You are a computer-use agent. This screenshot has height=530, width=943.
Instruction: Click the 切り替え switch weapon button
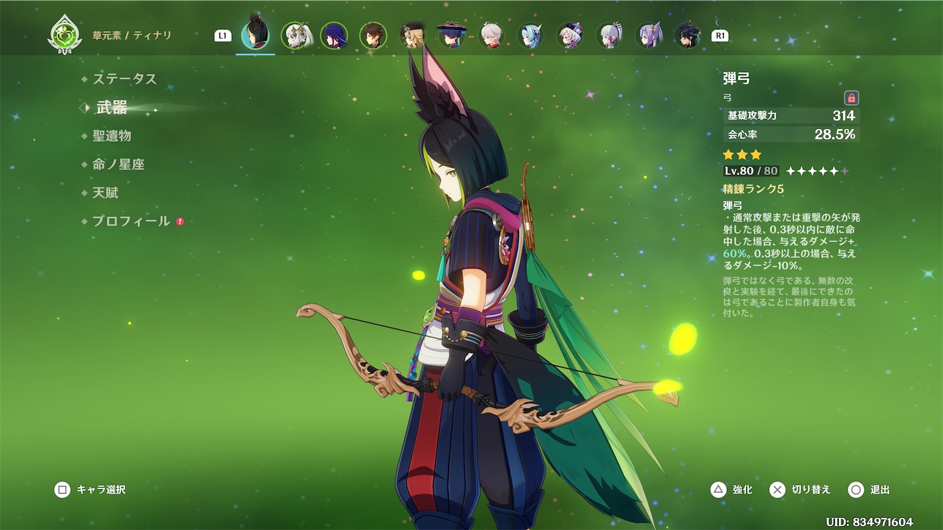(800, 490)
